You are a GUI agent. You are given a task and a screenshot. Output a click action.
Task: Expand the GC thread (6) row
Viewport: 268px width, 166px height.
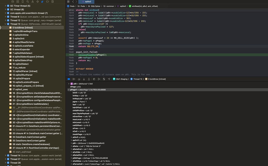point(5,9)
